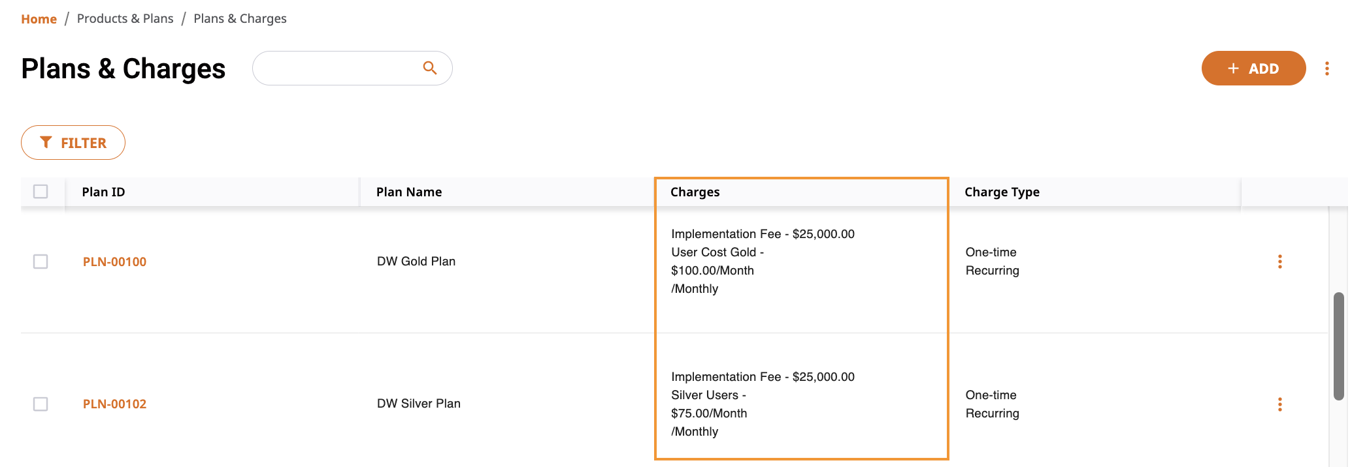
Task: Go to Products & Plans breadcrumb
Action: [x=125, y=19]
